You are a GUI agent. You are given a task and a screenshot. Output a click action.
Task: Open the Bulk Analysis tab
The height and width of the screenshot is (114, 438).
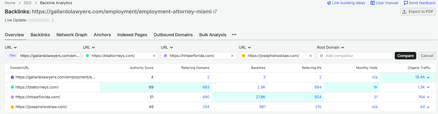point(213,35)
